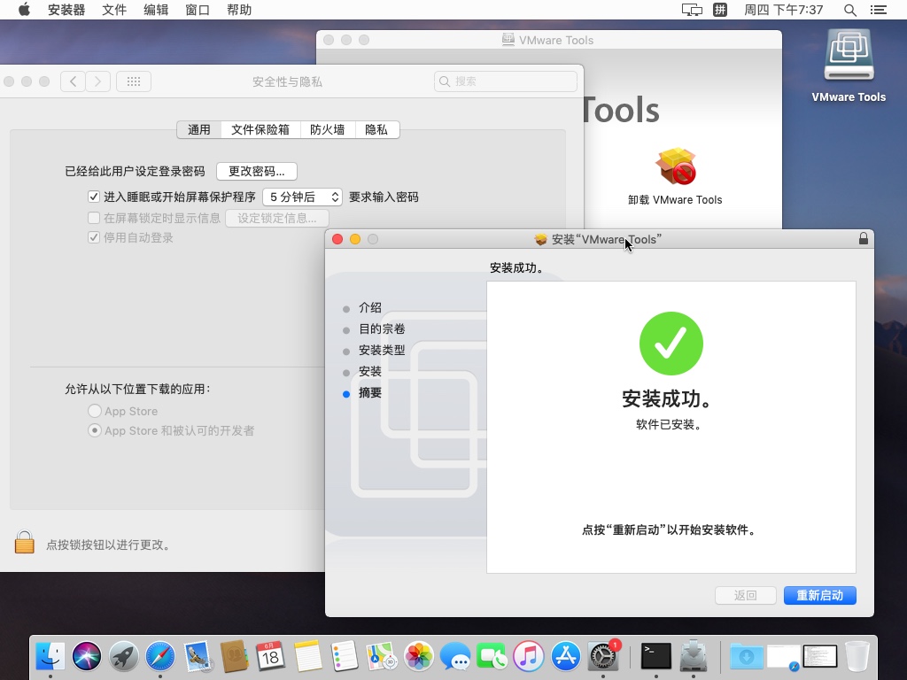Image resolution: width=907 pixels, height=680 pixels.
Task: Open App Store icon in Dock
Action: click(566, 656)
